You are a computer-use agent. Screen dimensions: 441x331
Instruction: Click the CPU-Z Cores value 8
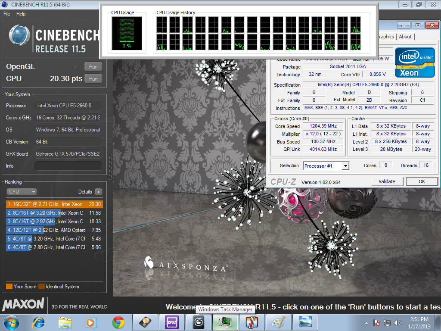point(386,165)
